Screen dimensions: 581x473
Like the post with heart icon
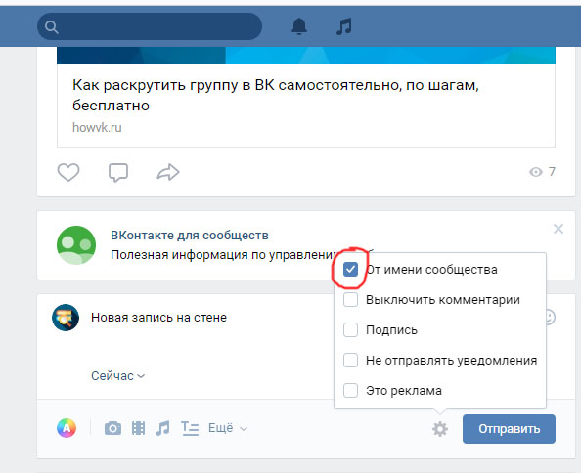(x=68, y=172)
